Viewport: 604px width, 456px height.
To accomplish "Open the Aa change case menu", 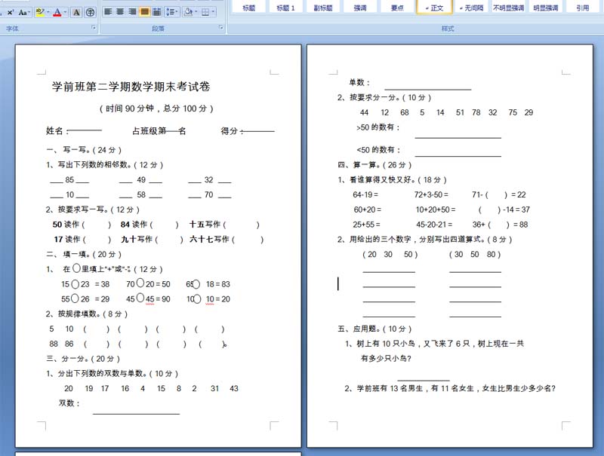I will tap(23, 12).
